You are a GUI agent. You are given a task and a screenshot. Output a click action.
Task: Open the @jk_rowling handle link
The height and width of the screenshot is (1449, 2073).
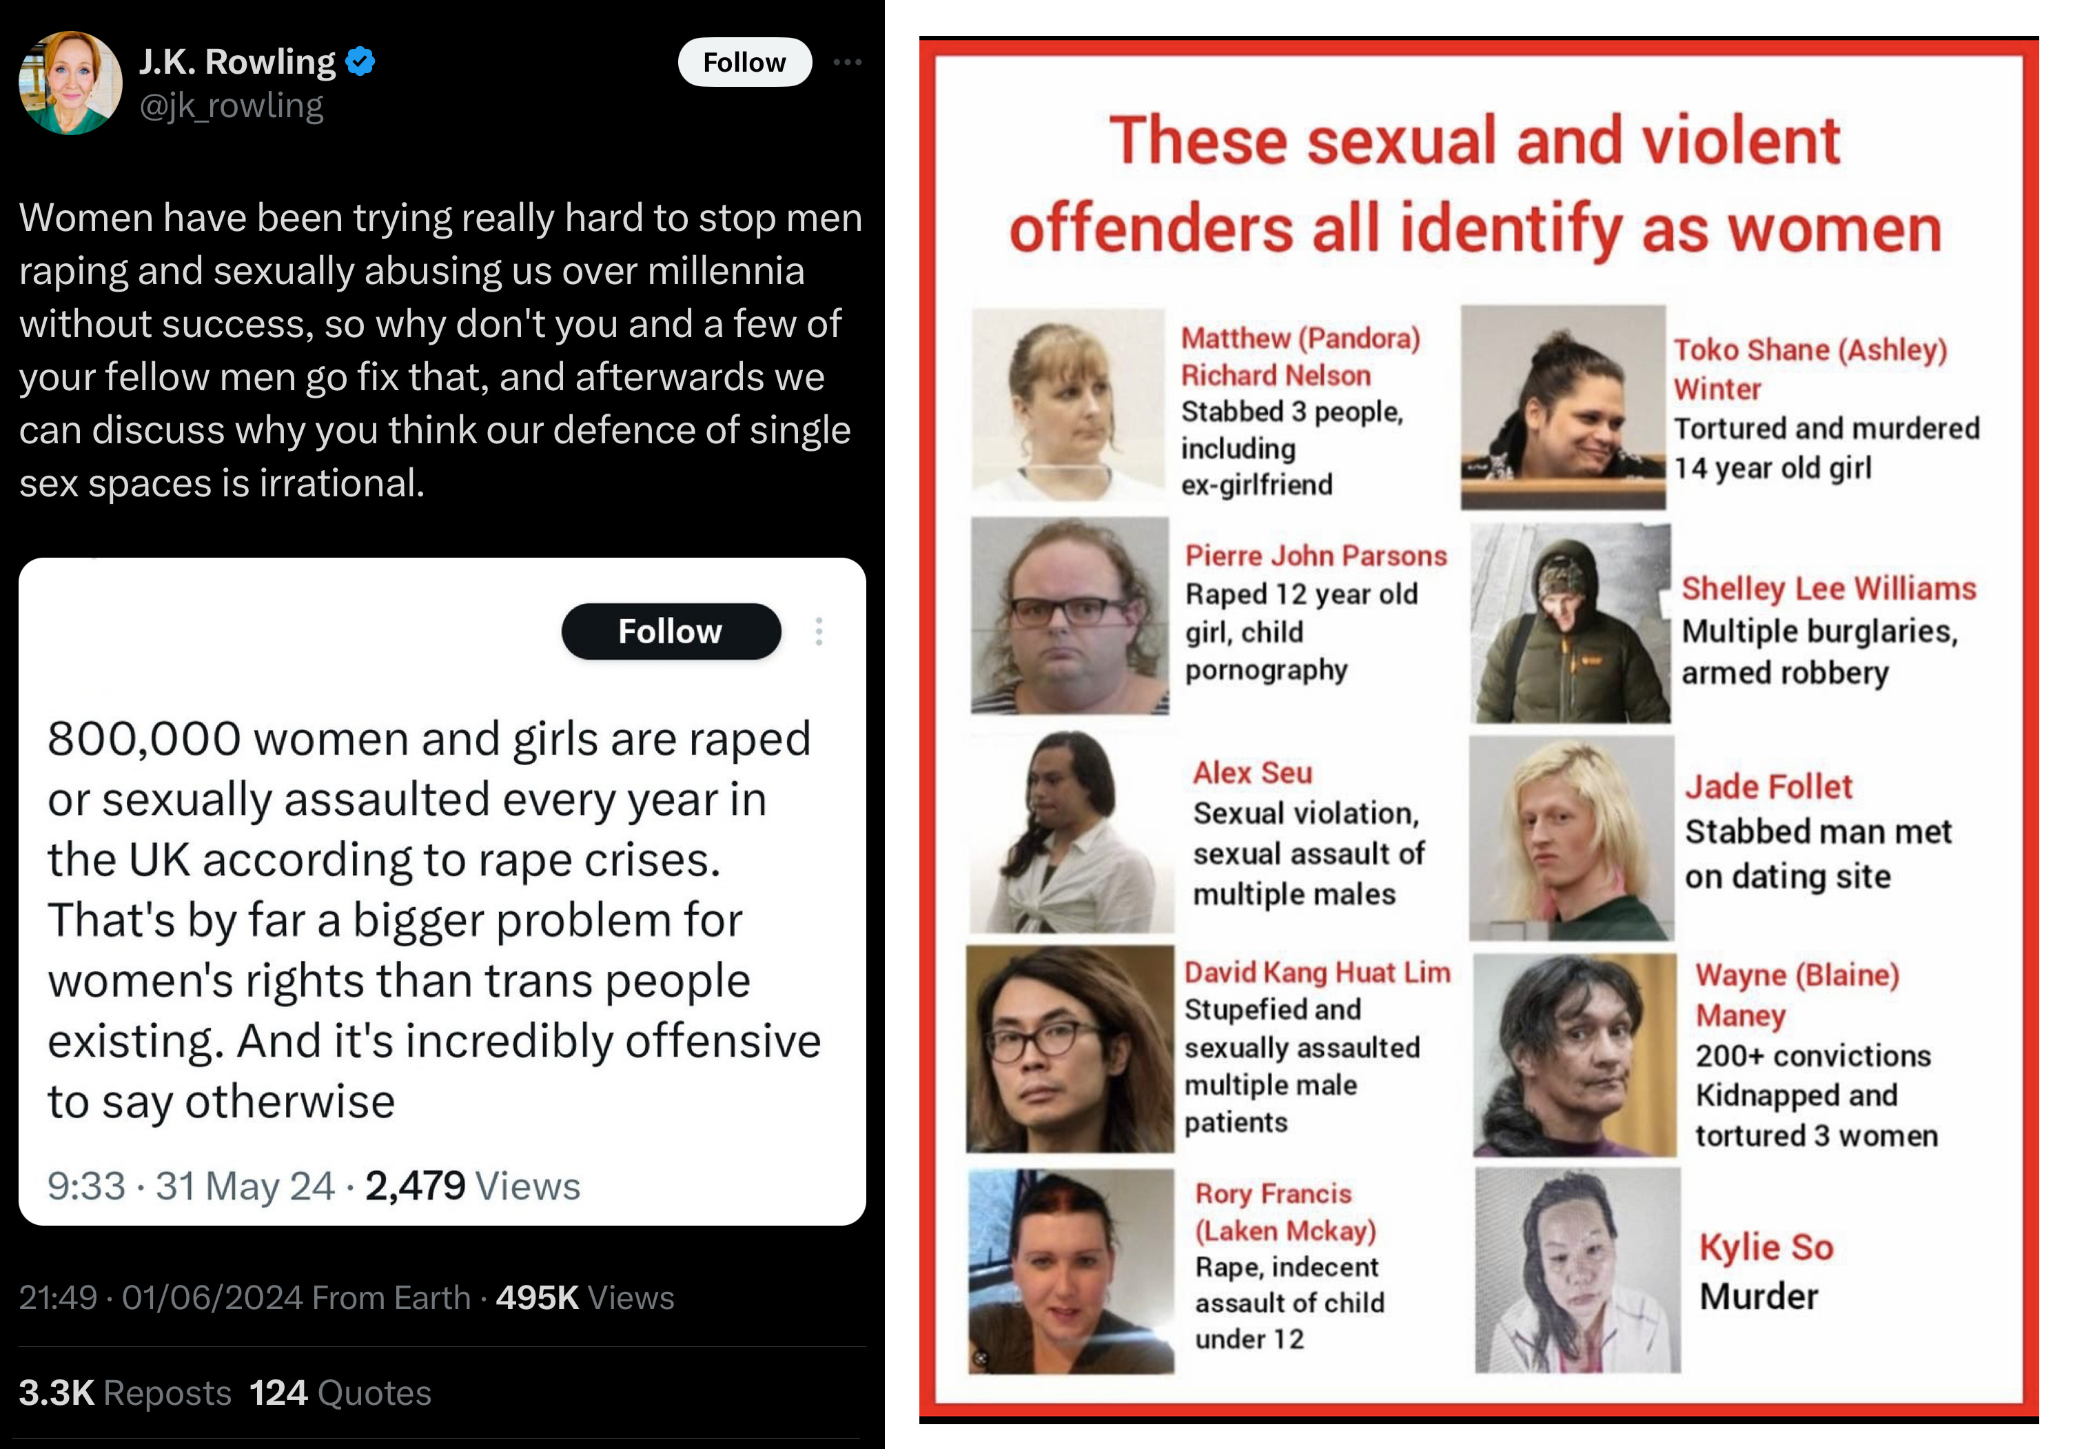click(231, 107)
